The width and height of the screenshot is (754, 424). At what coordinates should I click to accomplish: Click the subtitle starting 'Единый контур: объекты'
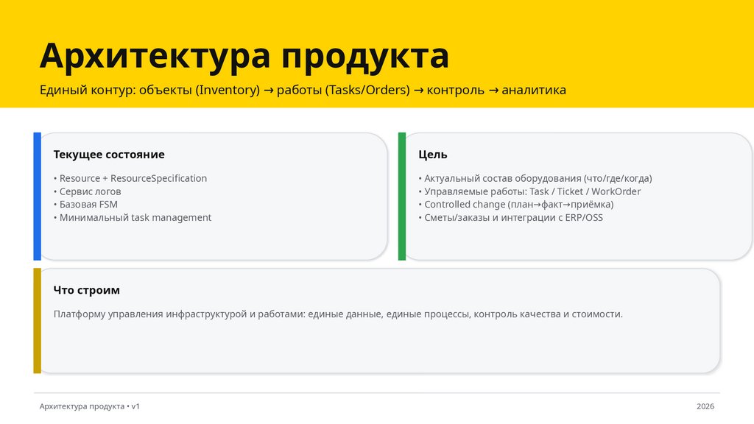[303, 90]
